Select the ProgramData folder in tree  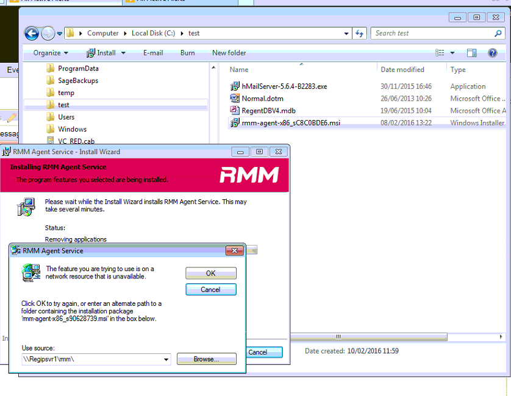78,68
